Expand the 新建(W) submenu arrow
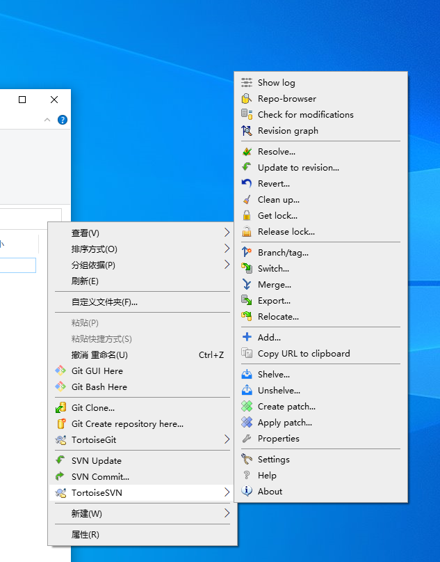This screenshot has height=562, width=440. pyautogui.click(x=227, y=513)
